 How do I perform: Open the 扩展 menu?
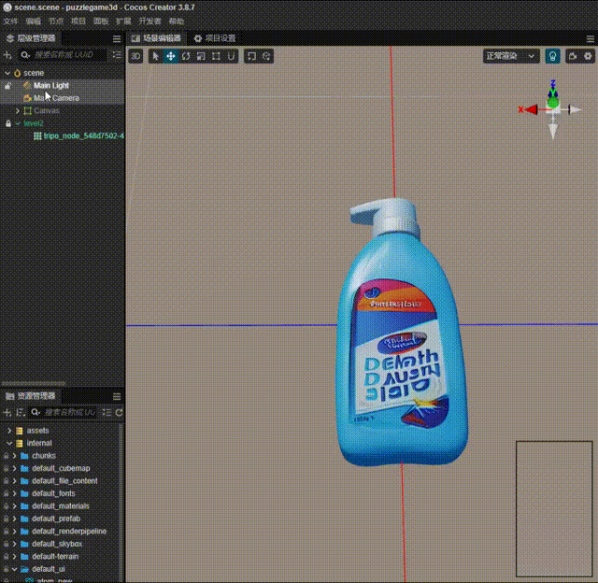pyautogui.click(x=123, y=21)
